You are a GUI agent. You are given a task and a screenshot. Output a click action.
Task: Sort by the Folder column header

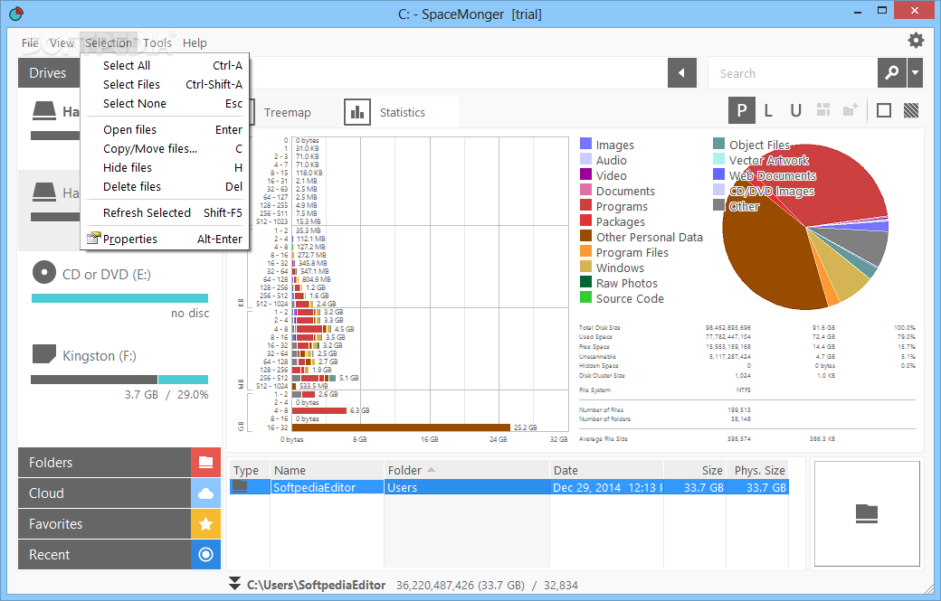coord(466,470)
